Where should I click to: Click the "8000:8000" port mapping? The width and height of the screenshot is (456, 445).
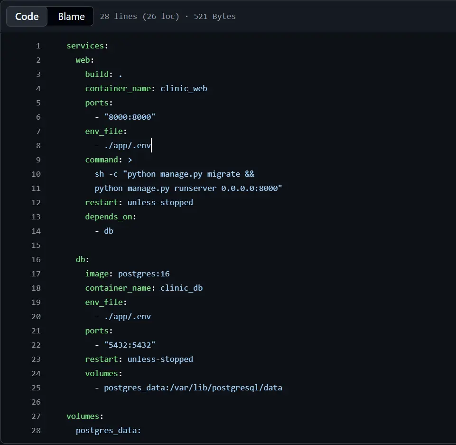pyautogui.click(x=130, y=117)
